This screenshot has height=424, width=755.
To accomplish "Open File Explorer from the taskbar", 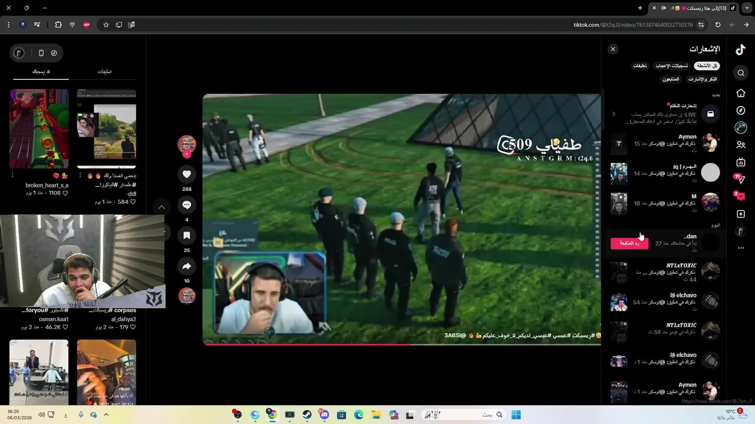I will 376,415.
